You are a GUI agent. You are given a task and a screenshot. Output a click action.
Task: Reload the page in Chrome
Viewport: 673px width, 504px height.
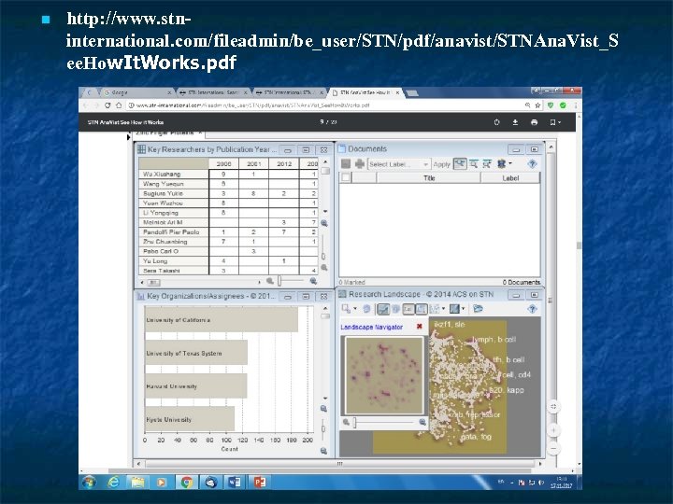click(107, 105)
